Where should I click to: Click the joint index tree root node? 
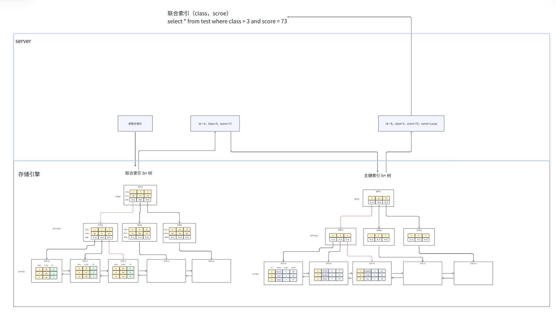click(x=140, y=195)
